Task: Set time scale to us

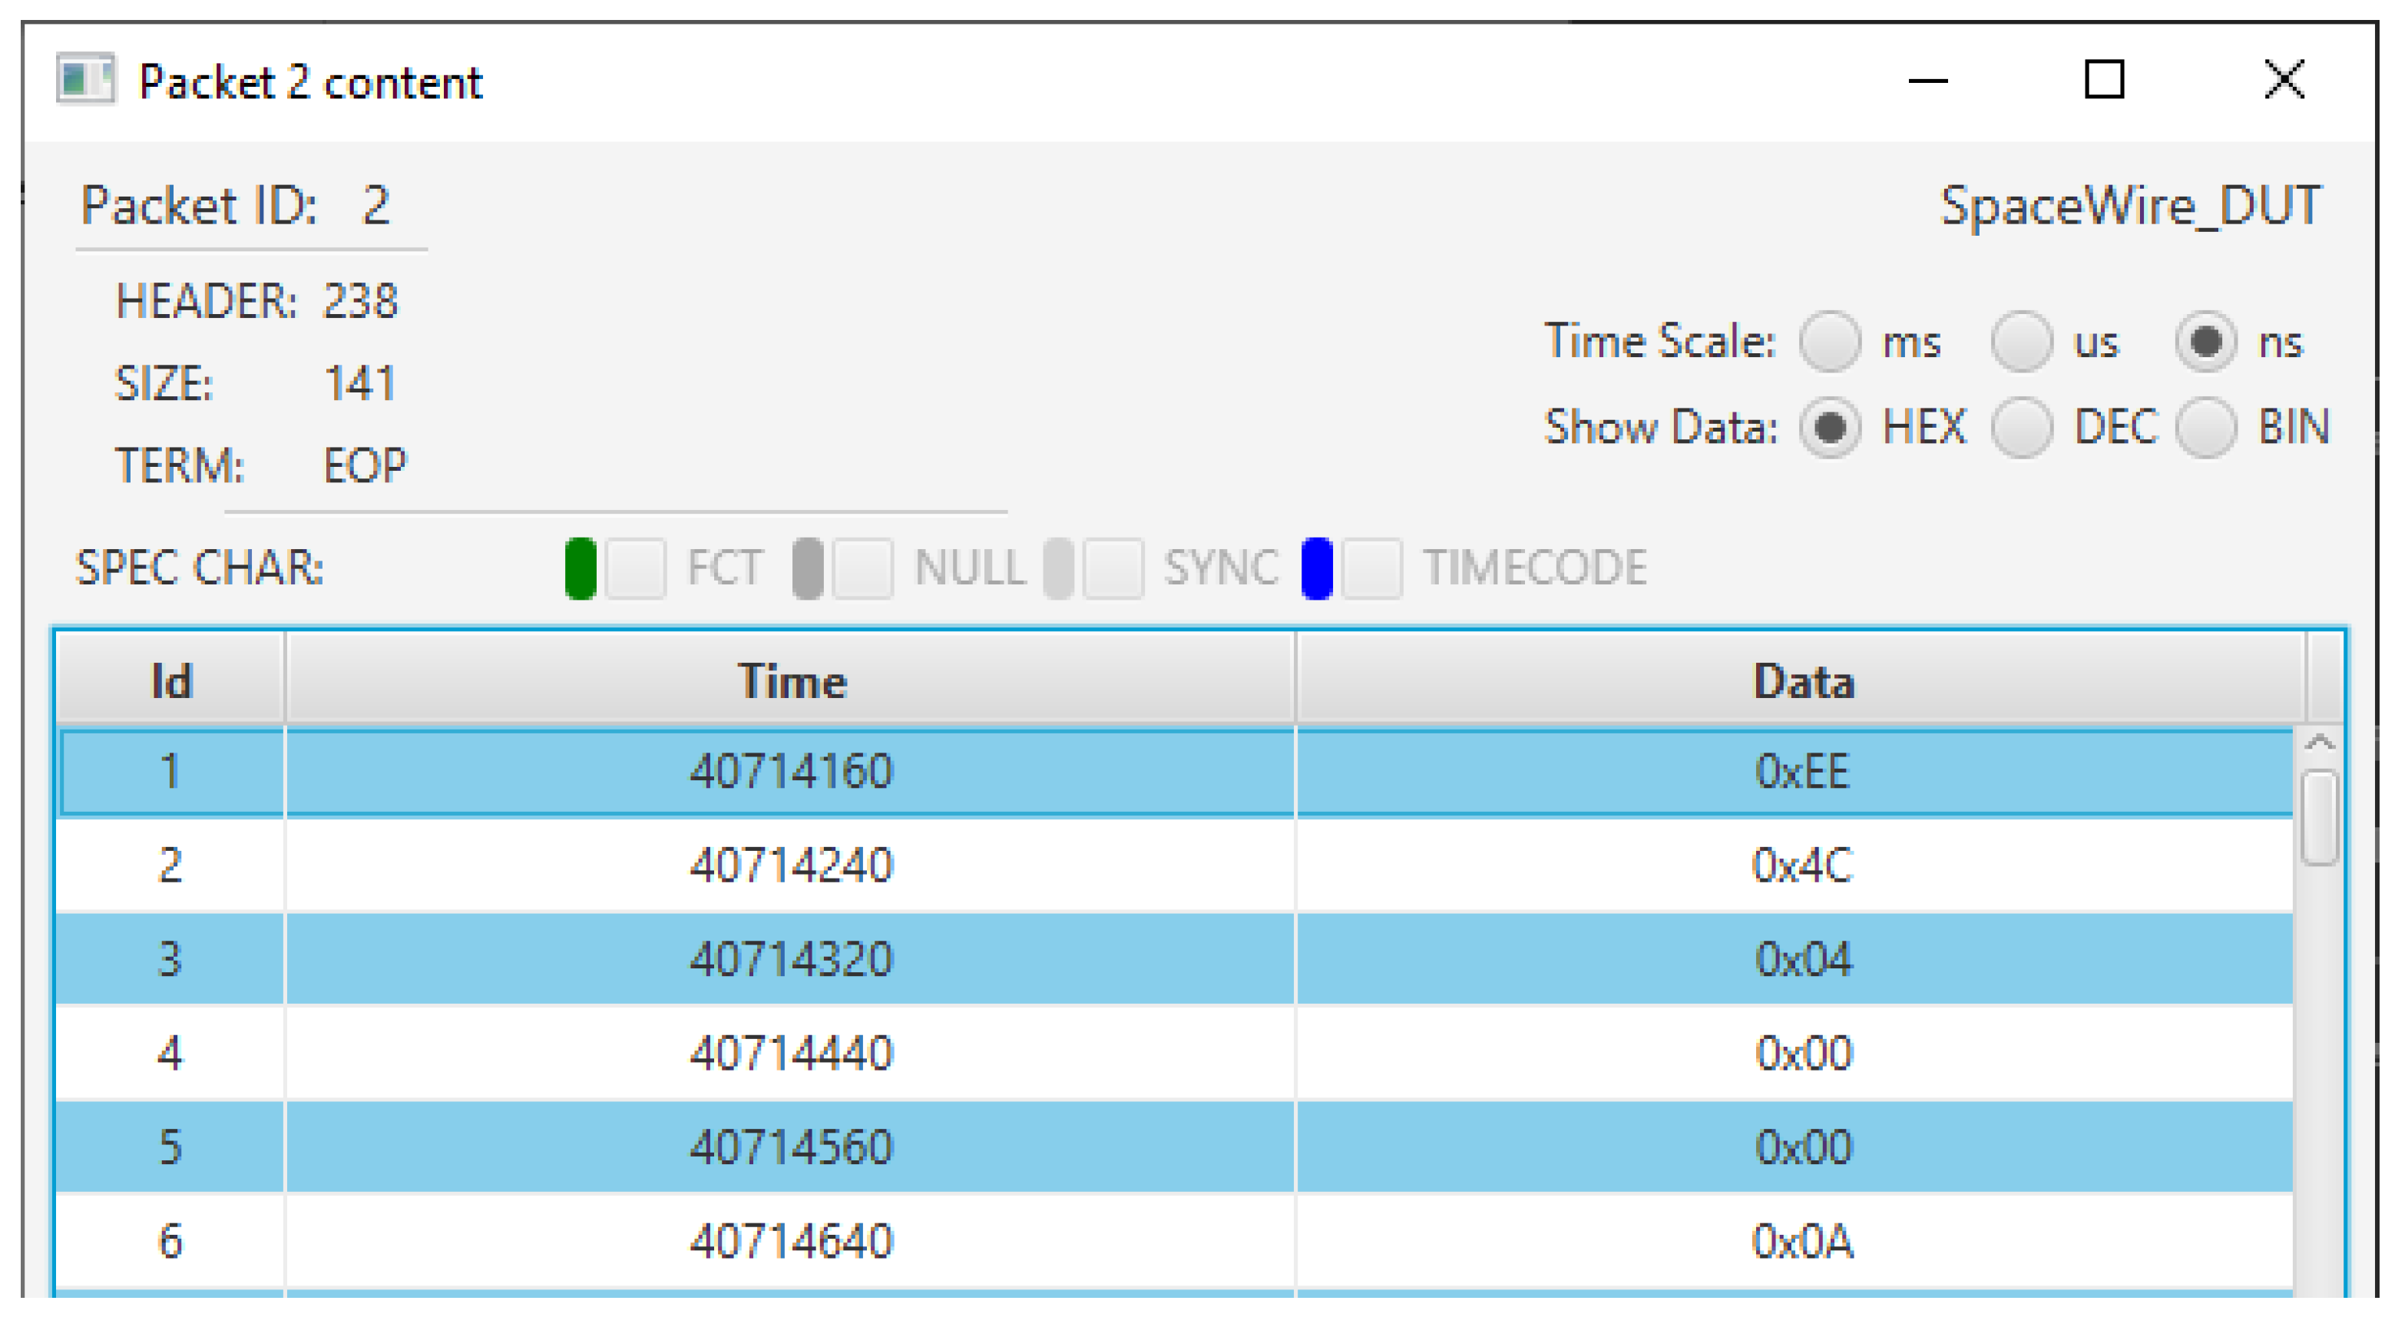Action: click(2021, 341)
